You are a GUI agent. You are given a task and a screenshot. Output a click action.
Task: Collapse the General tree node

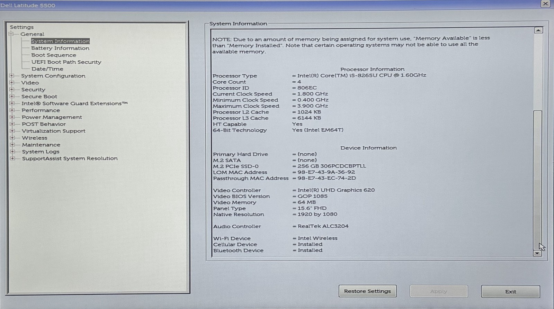[11, 34]
